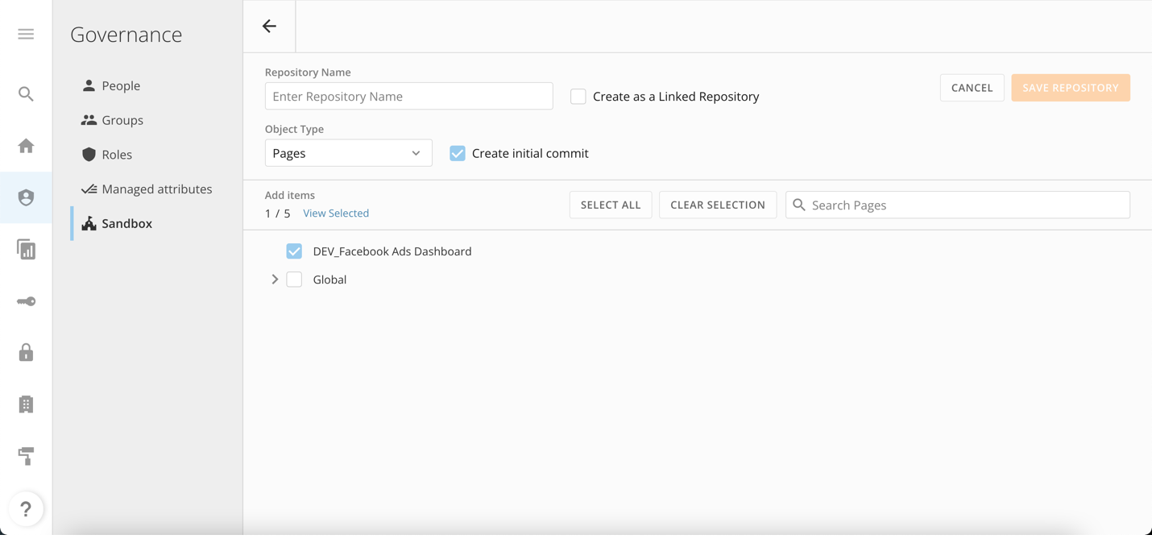Focus the Repository Name input field

(408, 97)
